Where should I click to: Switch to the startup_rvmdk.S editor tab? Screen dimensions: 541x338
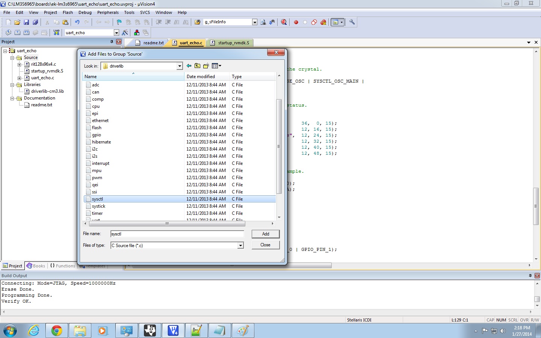[x=233, y=43]
